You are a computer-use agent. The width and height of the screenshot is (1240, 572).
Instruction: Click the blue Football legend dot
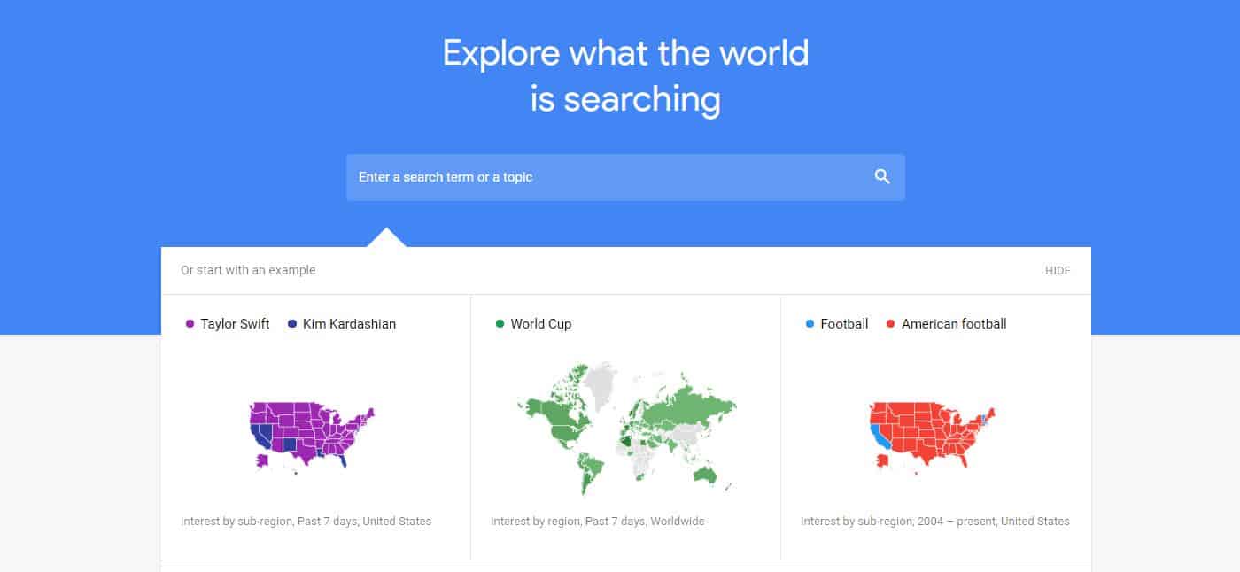point(810,324)
